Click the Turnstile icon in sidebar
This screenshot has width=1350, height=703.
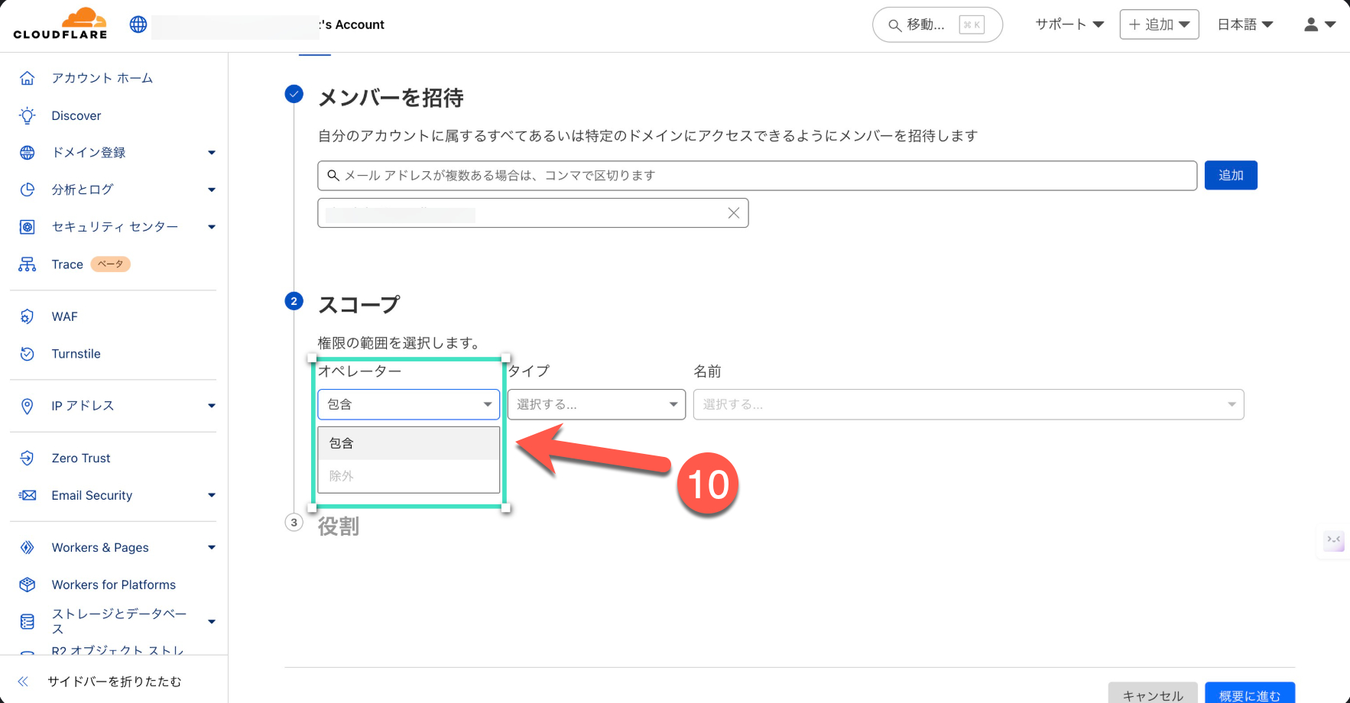[28, 354]
